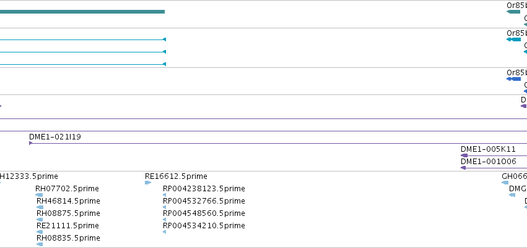The image size is (527, 248).
Task: Click the RE16612.5prime arrow glyph
Action: (148, 183)
